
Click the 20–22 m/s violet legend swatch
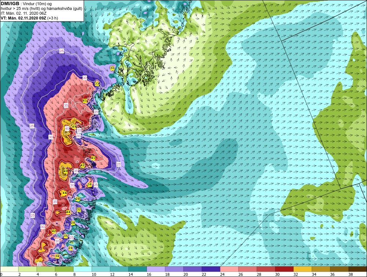pyautogui.click(x=193, y=269)
